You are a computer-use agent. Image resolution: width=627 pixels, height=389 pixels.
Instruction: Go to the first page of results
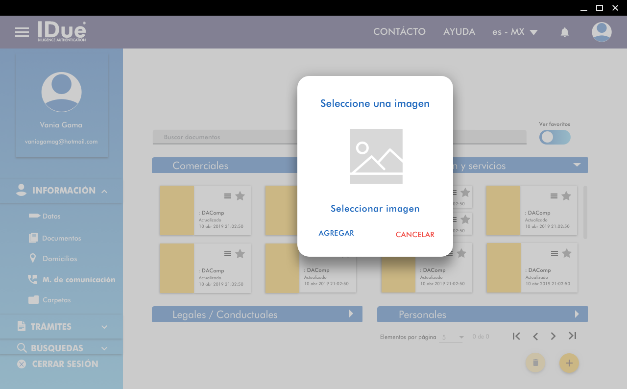[516, 336]
